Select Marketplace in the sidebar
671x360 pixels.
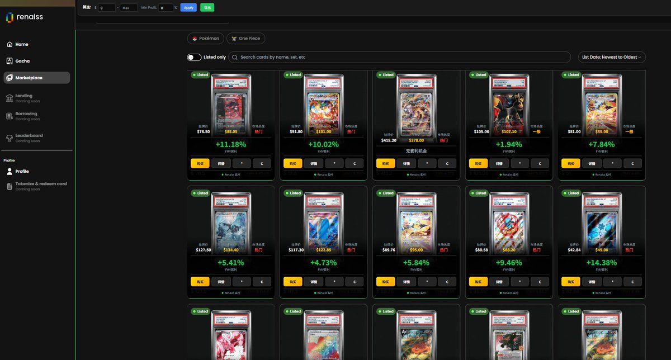point(37,78)
